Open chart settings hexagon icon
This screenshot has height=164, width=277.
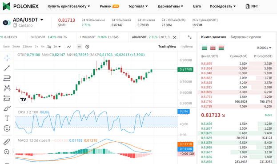pos(87,47)
